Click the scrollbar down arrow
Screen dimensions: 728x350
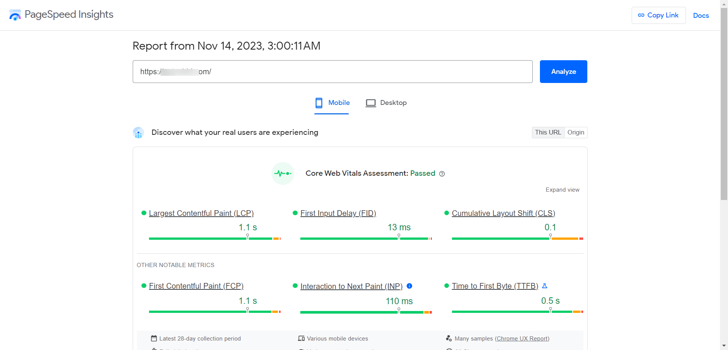click(724, 346)
